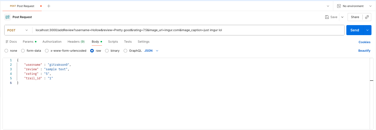Click the tab overflow chevron near environment
This screenshot has width=376, height=130.
tap(328, 6)
